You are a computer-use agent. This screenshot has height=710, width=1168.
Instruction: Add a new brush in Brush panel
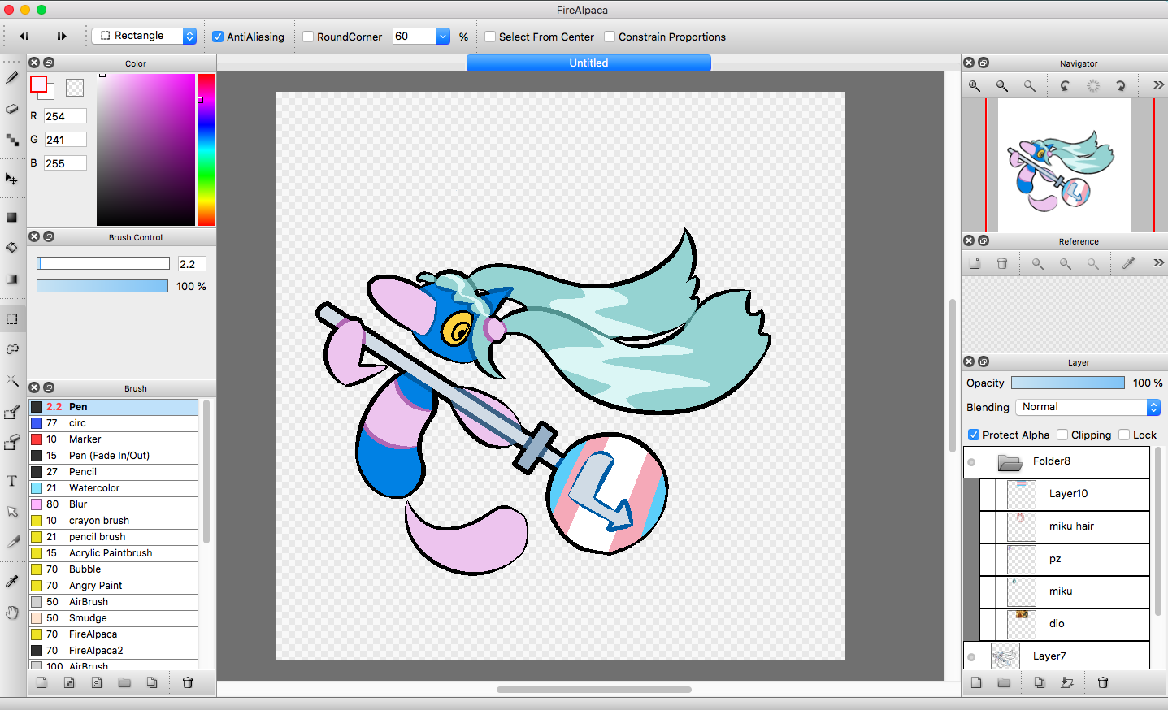[41, 682]
